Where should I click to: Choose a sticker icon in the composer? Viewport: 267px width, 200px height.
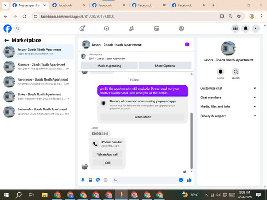[98, 180]
